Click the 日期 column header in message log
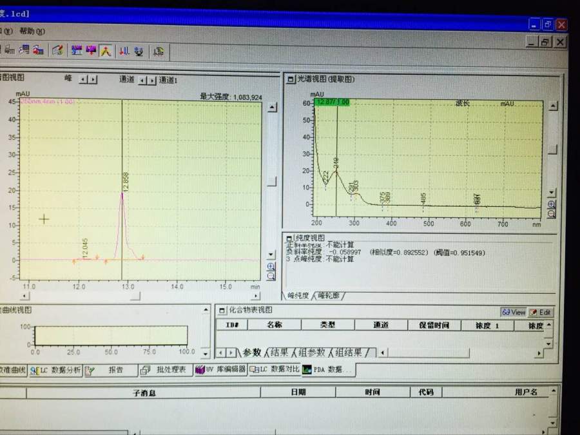The width and height of the screenshot is (580, 435). (x=298, y=392)
